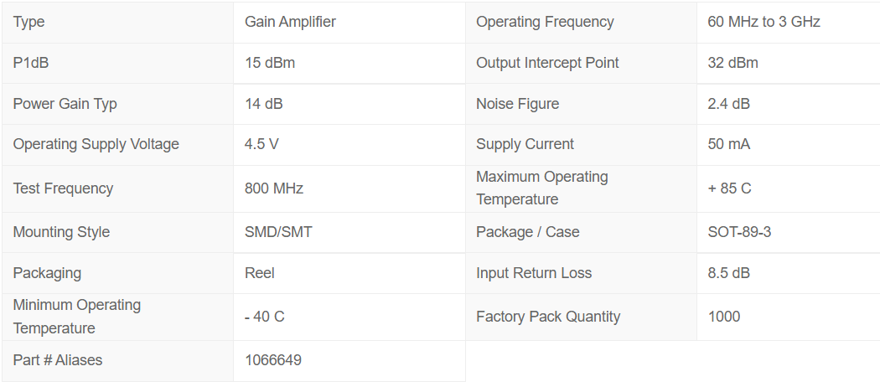880x387 pixels.
Task: Select the 'Input Return Loss' label
Action: point(534,273)
